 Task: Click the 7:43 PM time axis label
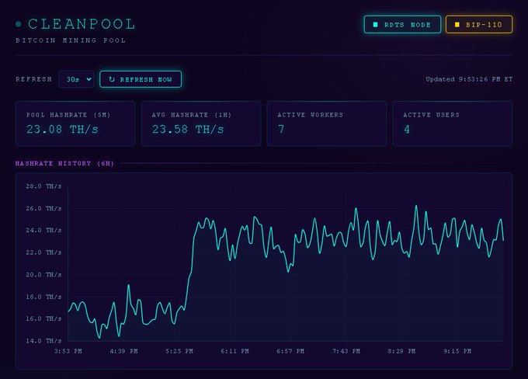point(346,351)
